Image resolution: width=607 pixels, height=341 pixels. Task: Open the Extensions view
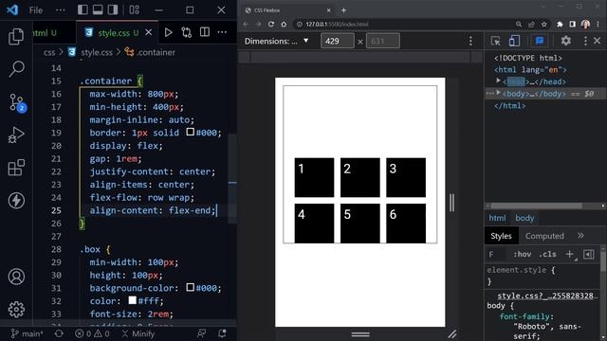tap(16, 168)
